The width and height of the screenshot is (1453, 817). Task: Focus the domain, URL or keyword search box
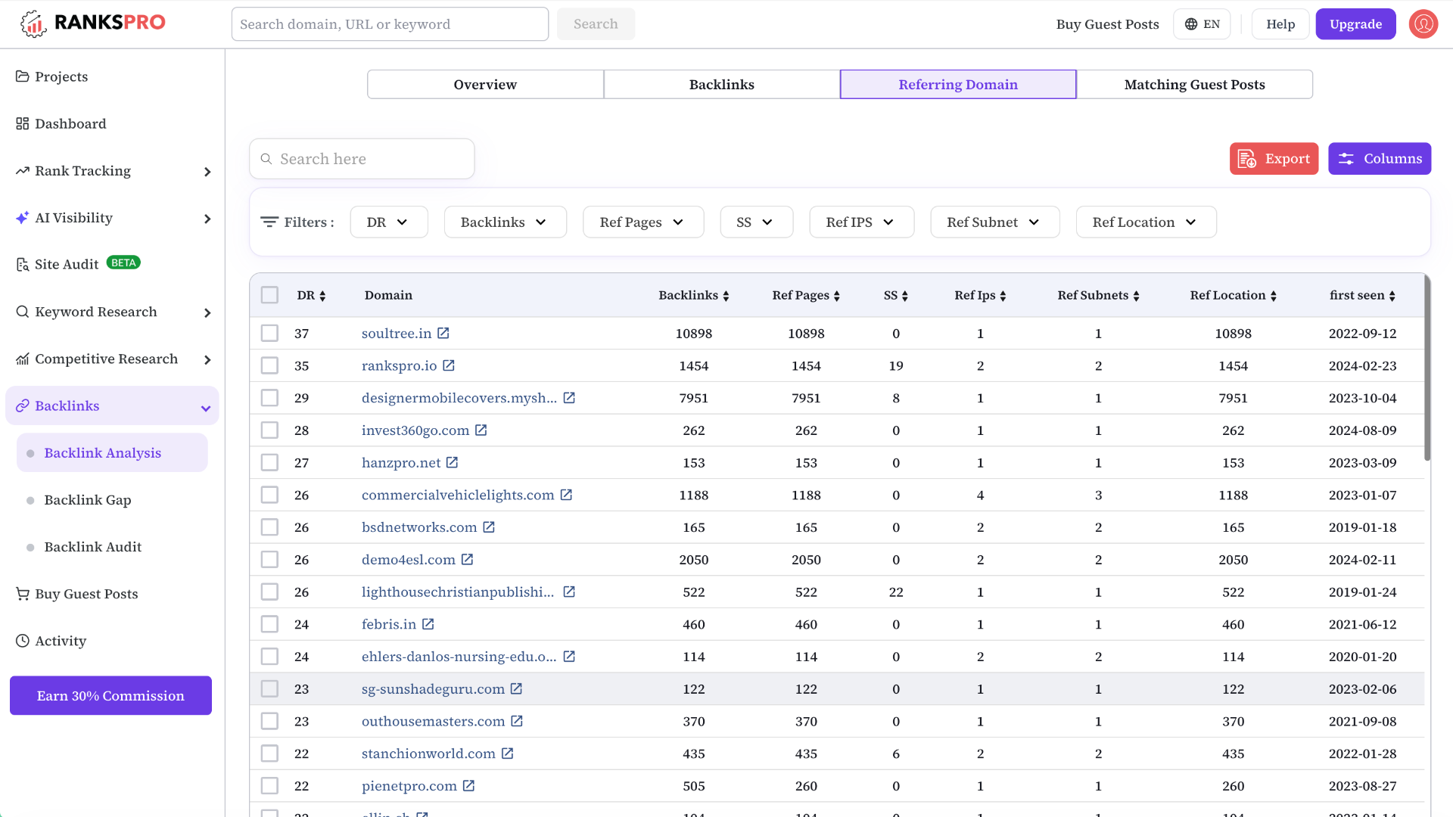(390, 24)
